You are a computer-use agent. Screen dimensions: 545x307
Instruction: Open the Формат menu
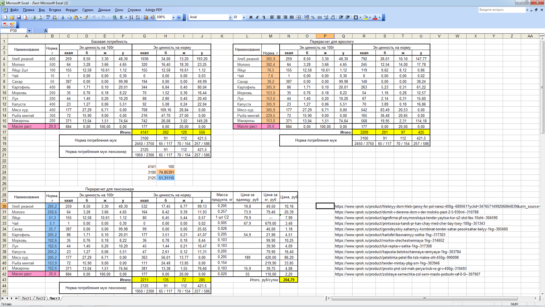tap(72, 10)
